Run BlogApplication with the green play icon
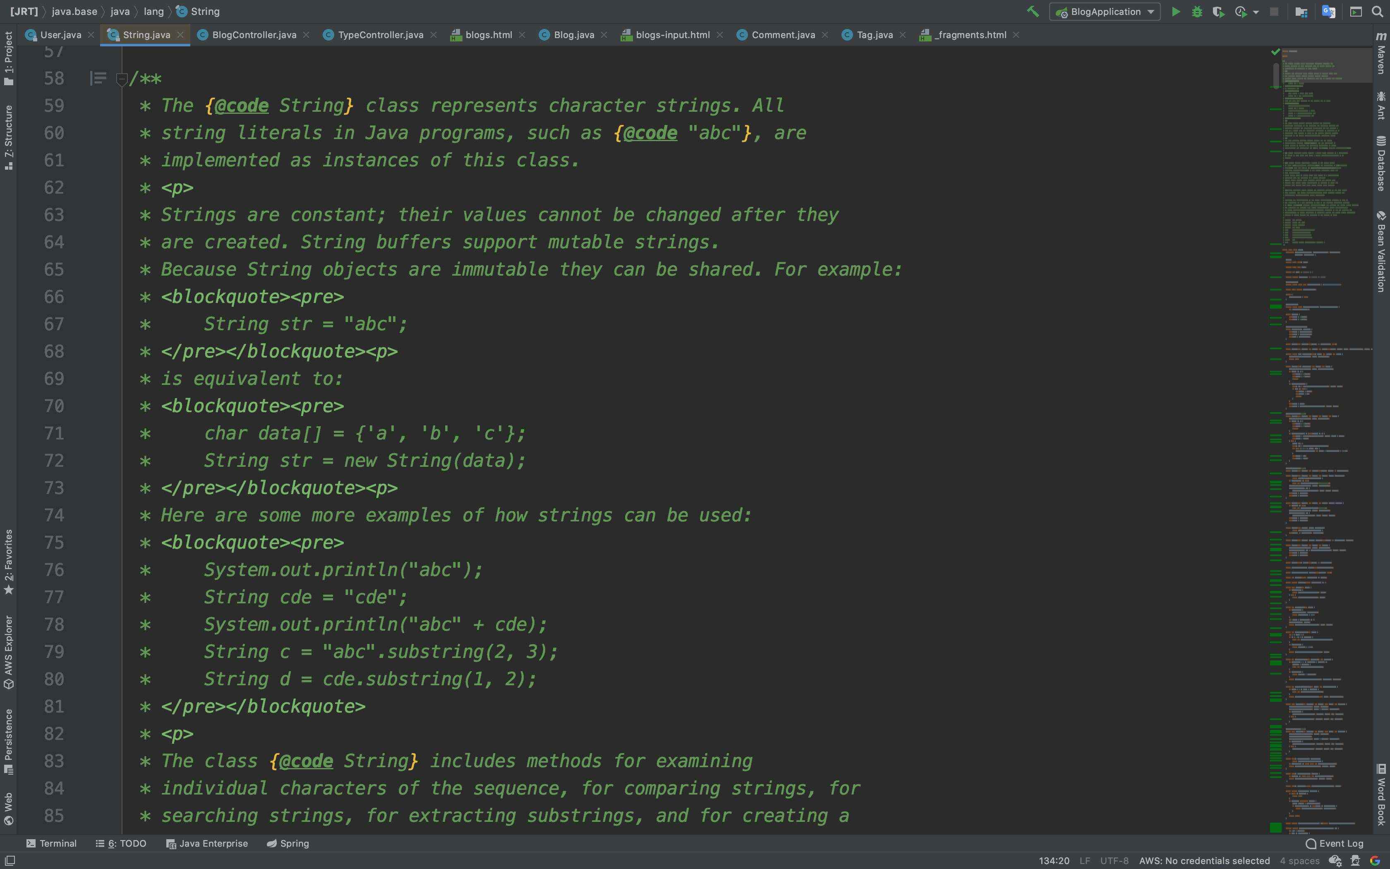The width and height of the screenshot is (1390, 869). point(1176,12)
